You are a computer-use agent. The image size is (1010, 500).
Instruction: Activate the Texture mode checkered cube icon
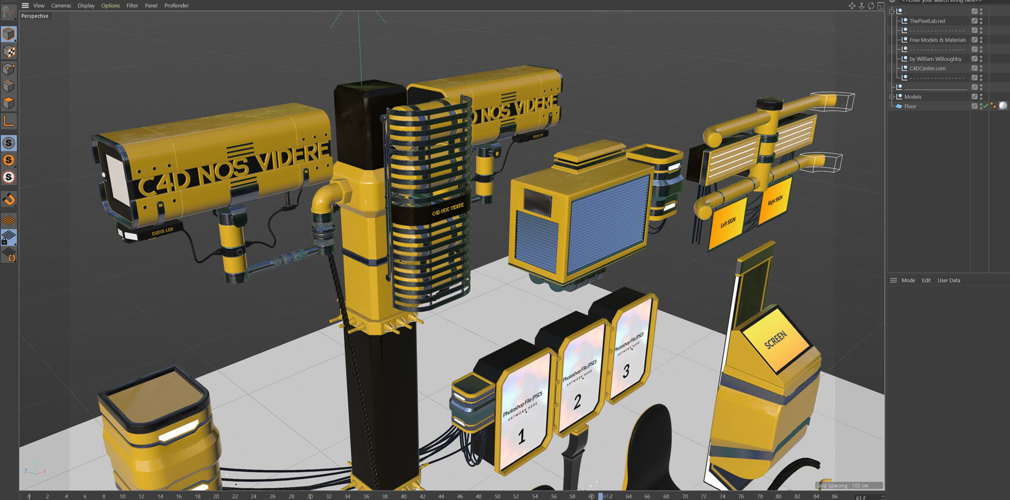tap(9, 52)
